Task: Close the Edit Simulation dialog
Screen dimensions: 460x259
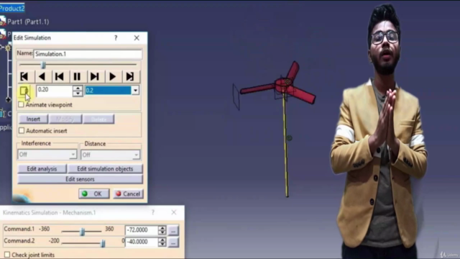Action: point(137,38)
